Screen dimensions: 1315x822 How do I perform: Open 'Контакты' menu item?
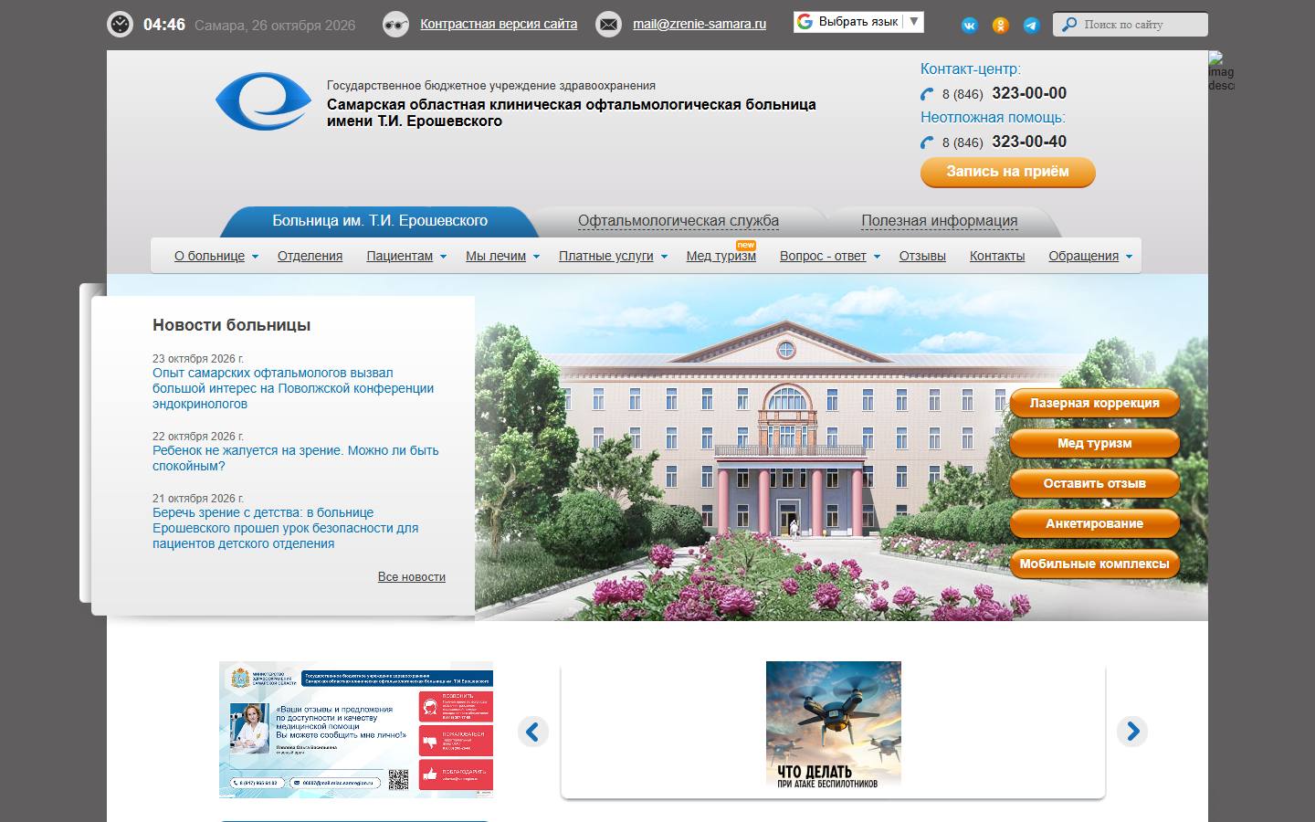pyautogui.click(x=997, y=256)
